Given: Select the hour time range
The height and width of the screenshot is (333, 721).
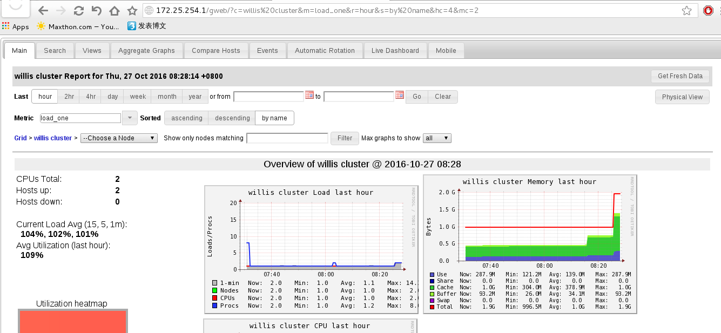Looking at the screenshot, I should (x=45, y=97).
